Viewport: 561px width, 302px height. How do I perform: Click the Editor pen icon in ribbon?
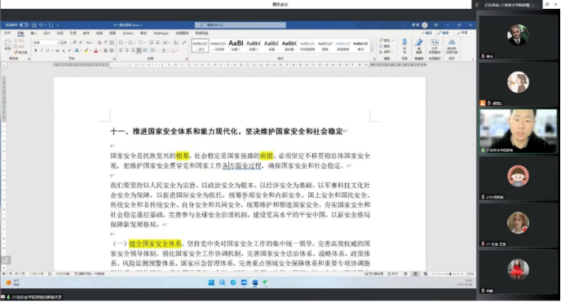point(419,46)
